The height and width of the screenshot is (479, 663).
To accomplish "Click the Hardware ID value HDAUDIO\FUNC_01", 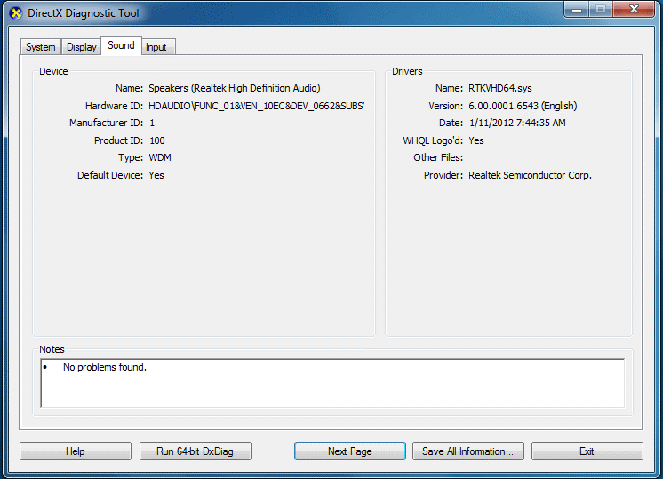I will pyautogui.click(x=257, y=106).
